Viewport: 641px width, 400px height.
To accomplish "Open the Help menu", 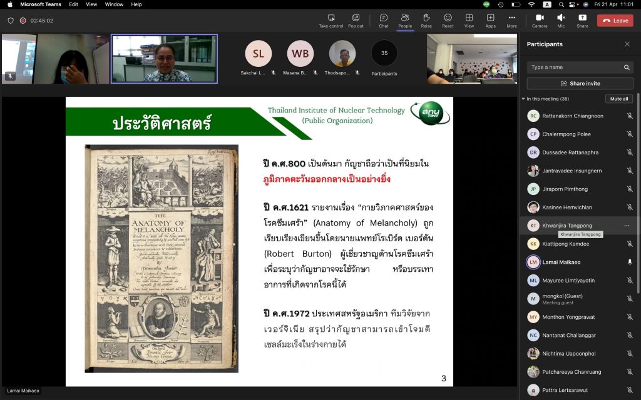I will tap(136, 4).
